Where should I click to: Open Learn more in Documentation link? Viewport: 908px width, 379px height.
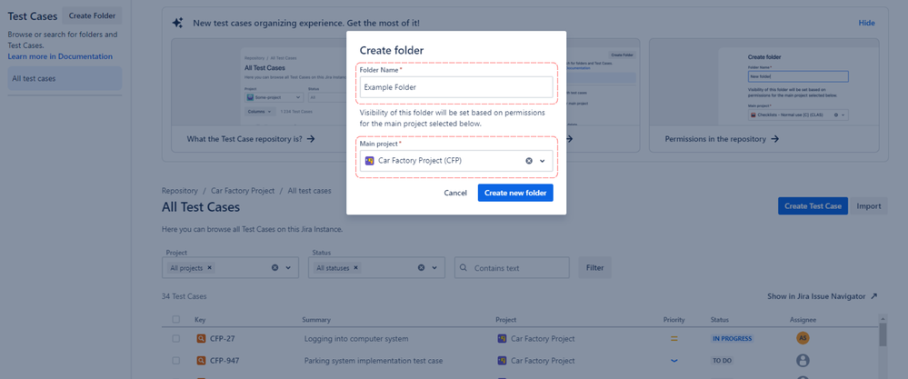coord(60,56)
